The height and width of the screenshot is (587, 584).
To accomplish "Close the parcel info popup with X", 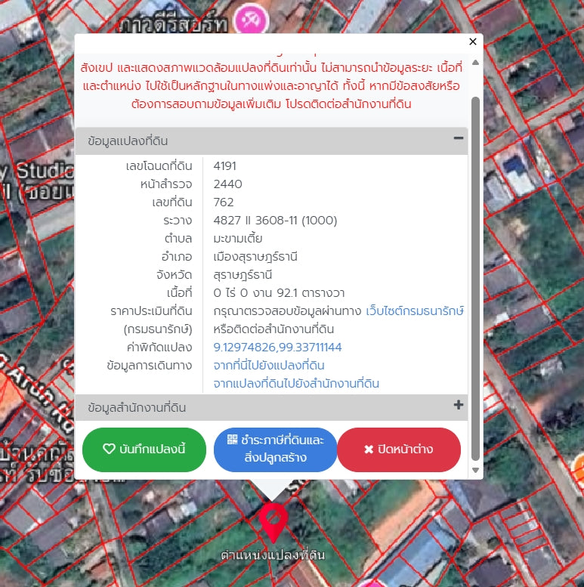I will pos(473,42).
